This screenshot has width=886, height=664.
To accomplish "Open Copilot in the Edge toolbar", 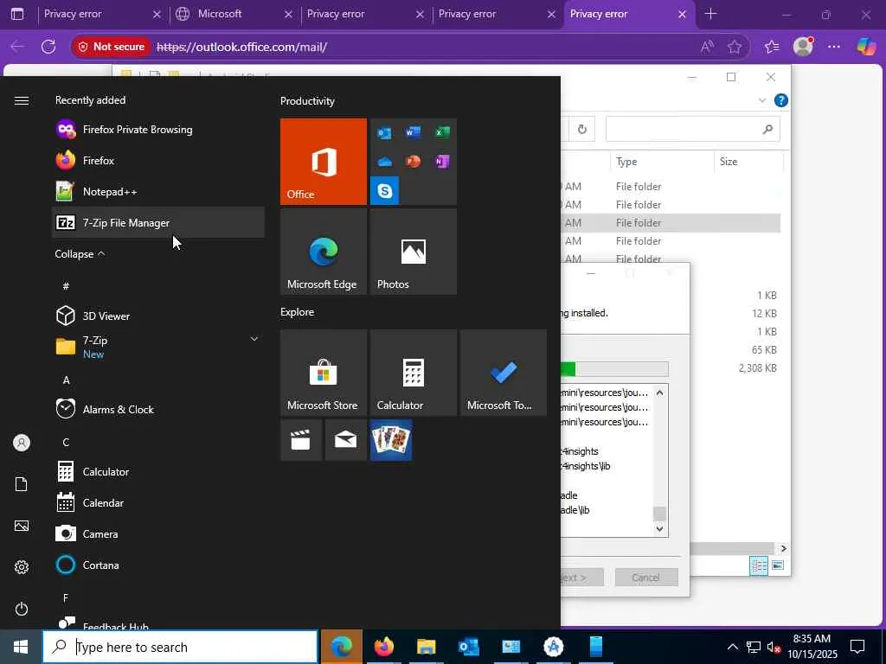I will (x=865, y=47).
